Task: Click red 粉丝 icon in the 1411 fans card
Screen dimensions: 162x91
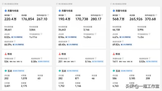Action: [114, 54]
